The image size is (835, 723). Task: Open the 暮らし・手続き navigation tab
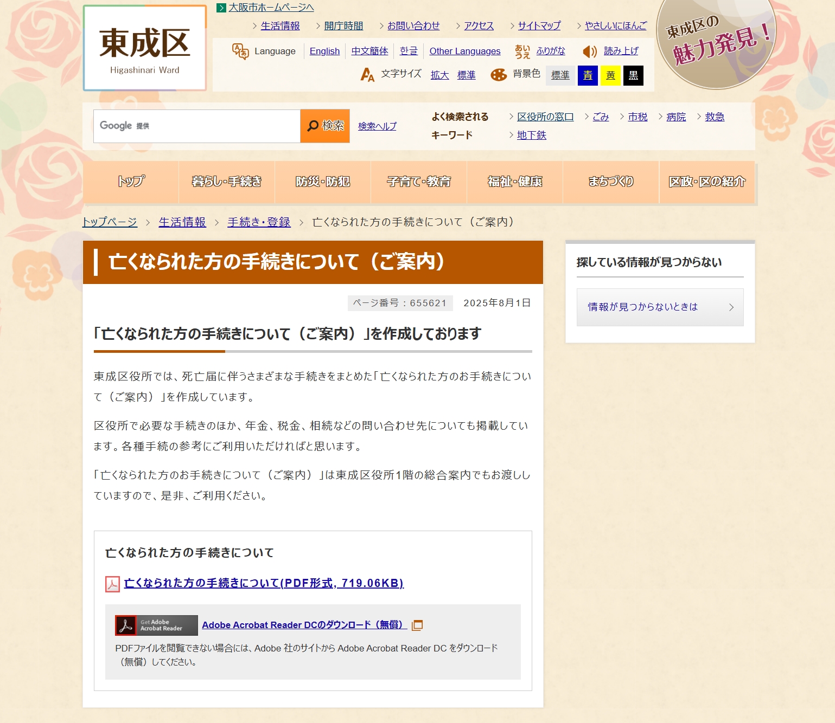point(227,182)
